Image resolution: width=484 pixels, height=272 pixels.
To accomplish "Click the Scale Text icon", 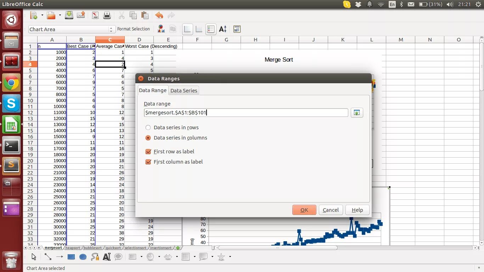I will (x=223, y=29).
